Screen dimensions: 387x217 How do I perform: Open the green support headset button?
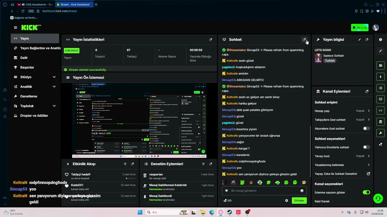click(378, 198)
